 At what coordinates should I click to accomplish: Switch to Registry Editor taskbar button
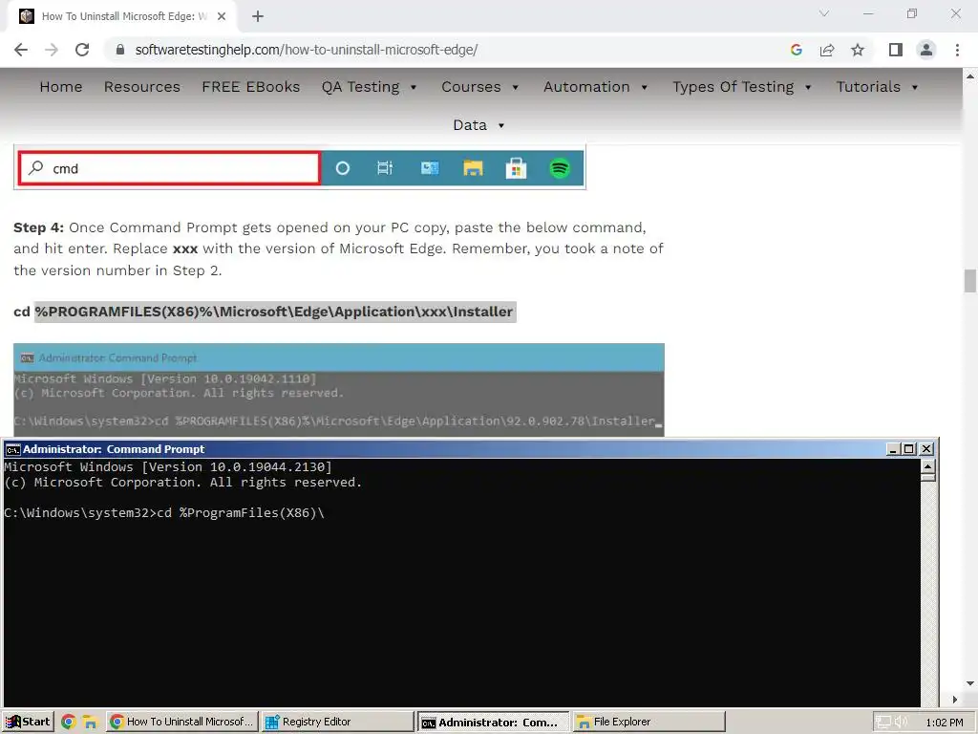337,722
